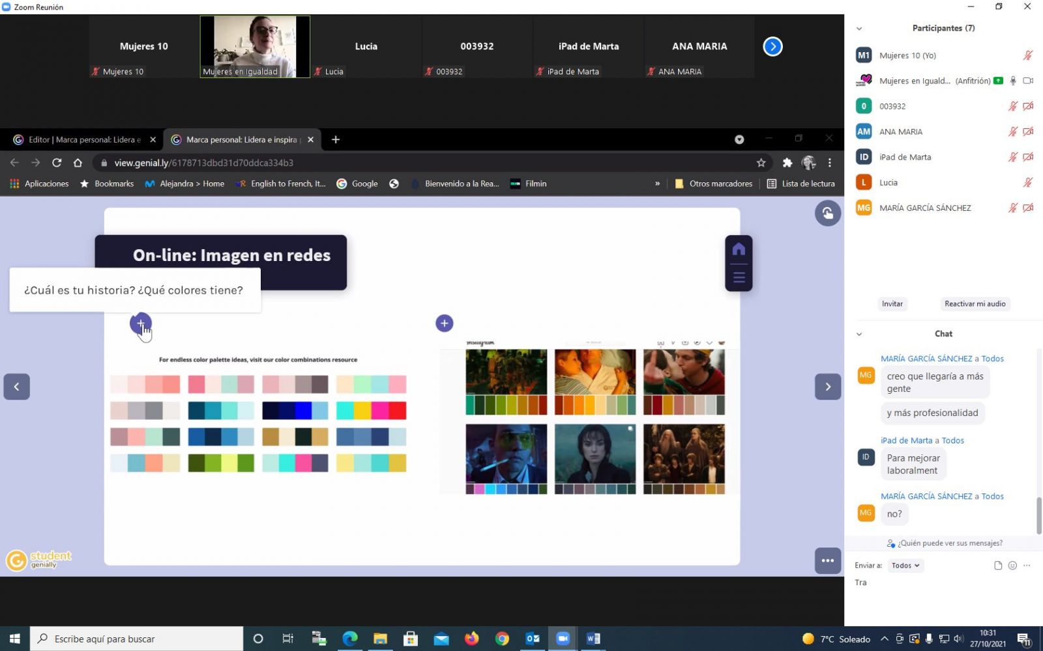Toggle host camera icon for Mujeres en Igualdad
Viewport: 1043px width, 651px height.
(x=1028, y=81)
